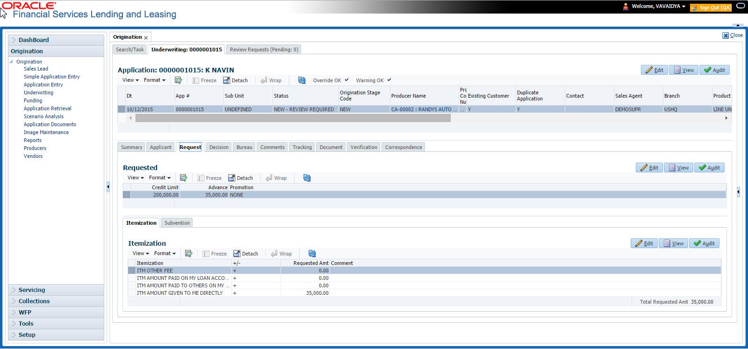The width and height of the screenshot is (748, 349).
Task: Click Wrap in the Requested toolbar
Action: (276, 178)
